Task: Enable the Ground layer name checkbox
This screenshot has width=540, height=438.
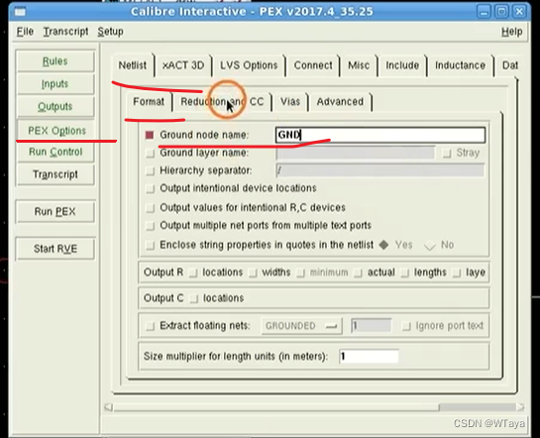Action: point(150,153)
